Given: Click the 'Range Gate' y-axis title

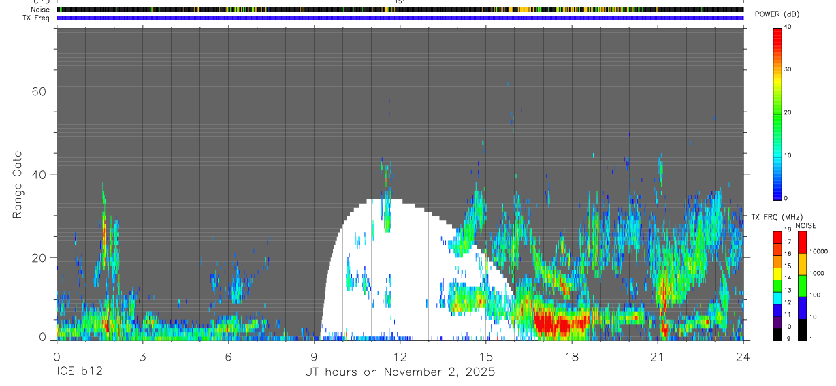Looking at the screenshot, I should click(18, 184).
